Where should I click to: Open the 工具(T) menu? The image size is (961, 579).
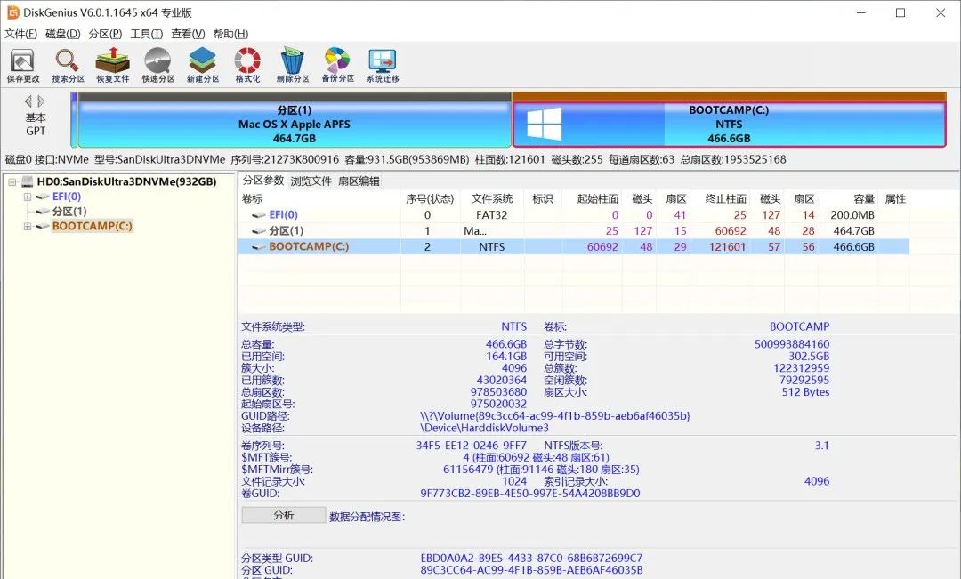147,34
